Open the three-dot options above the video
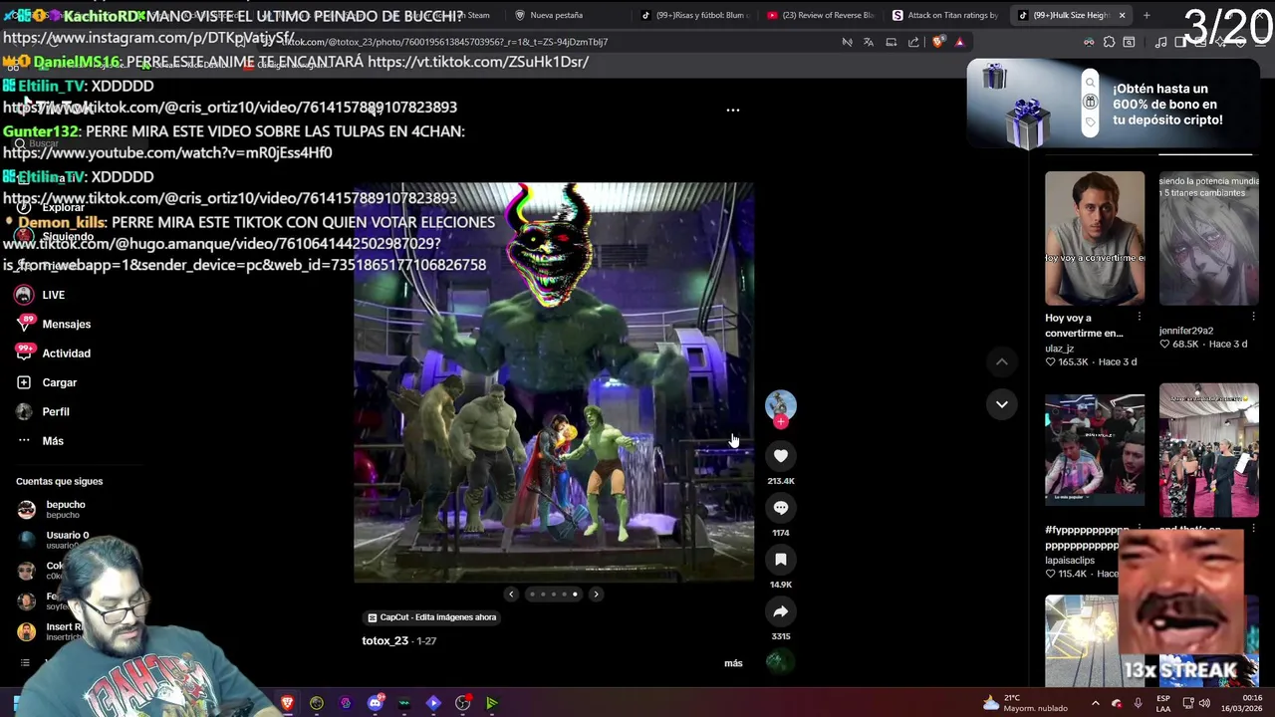This screenshot has height=717, width=1275. click(733, 110)
